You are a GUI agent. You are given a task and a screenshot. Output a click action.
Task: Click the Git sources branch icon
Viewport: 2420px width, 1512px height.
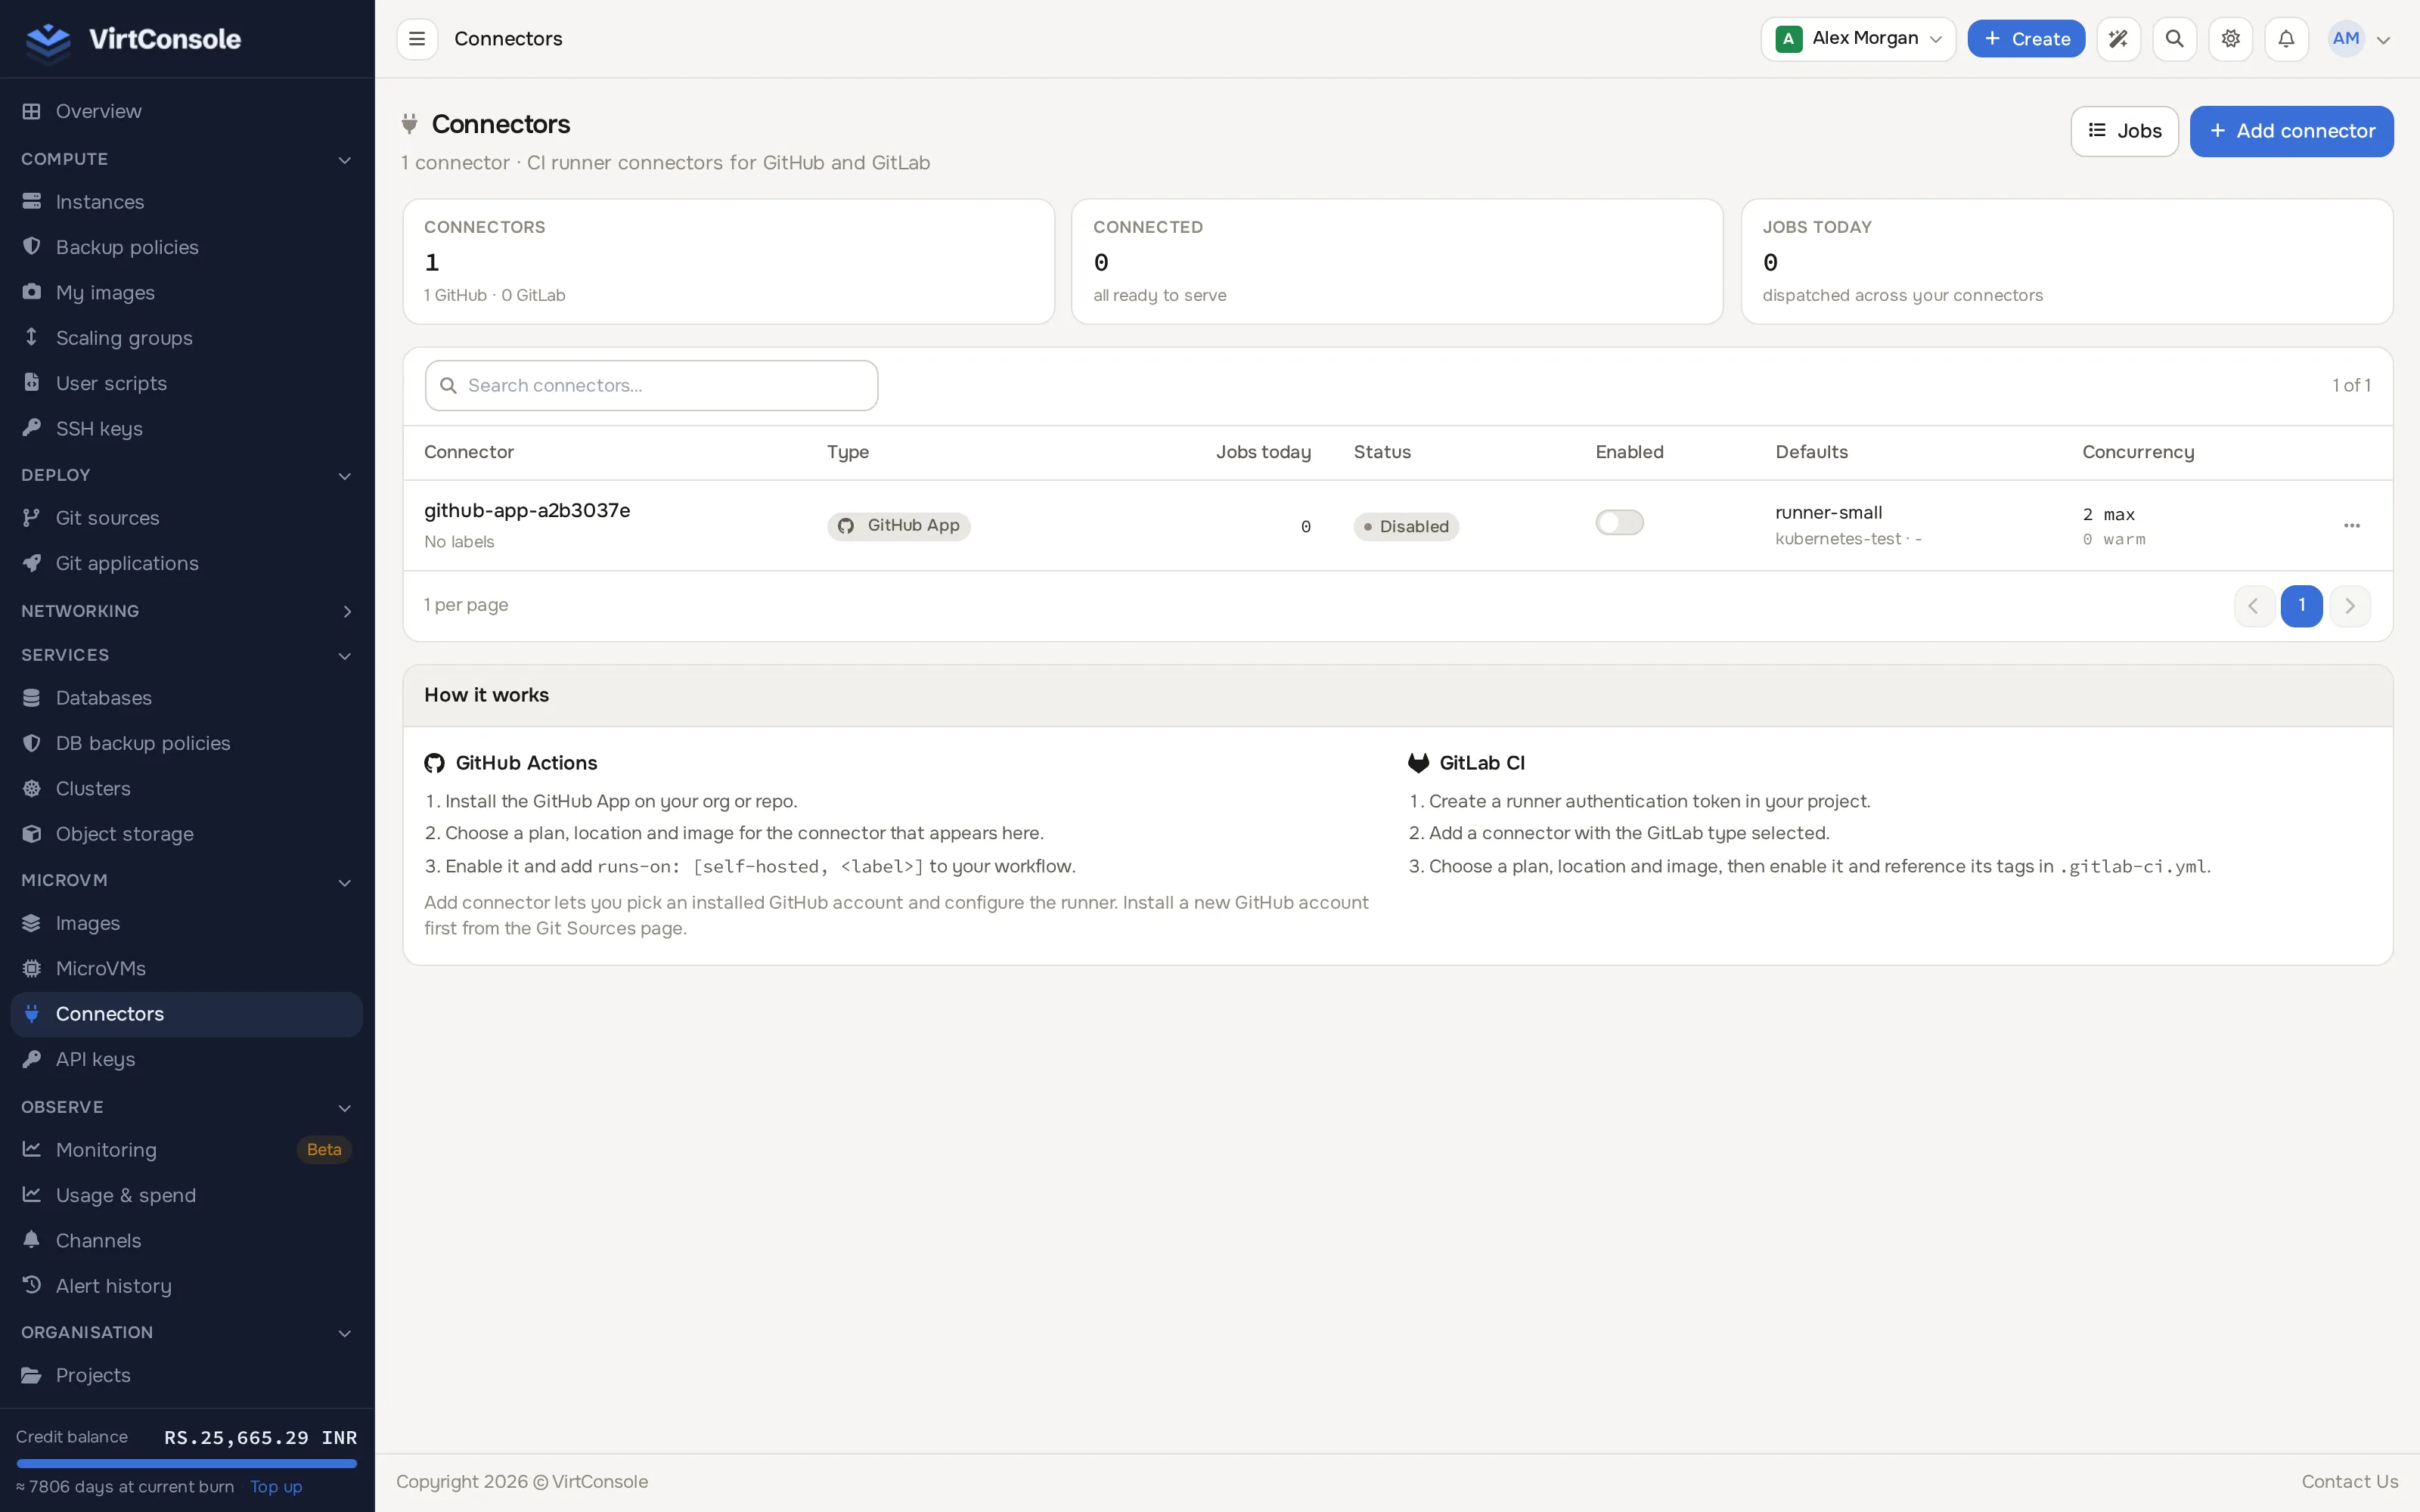pyautogui.click(x=32, y=518)
